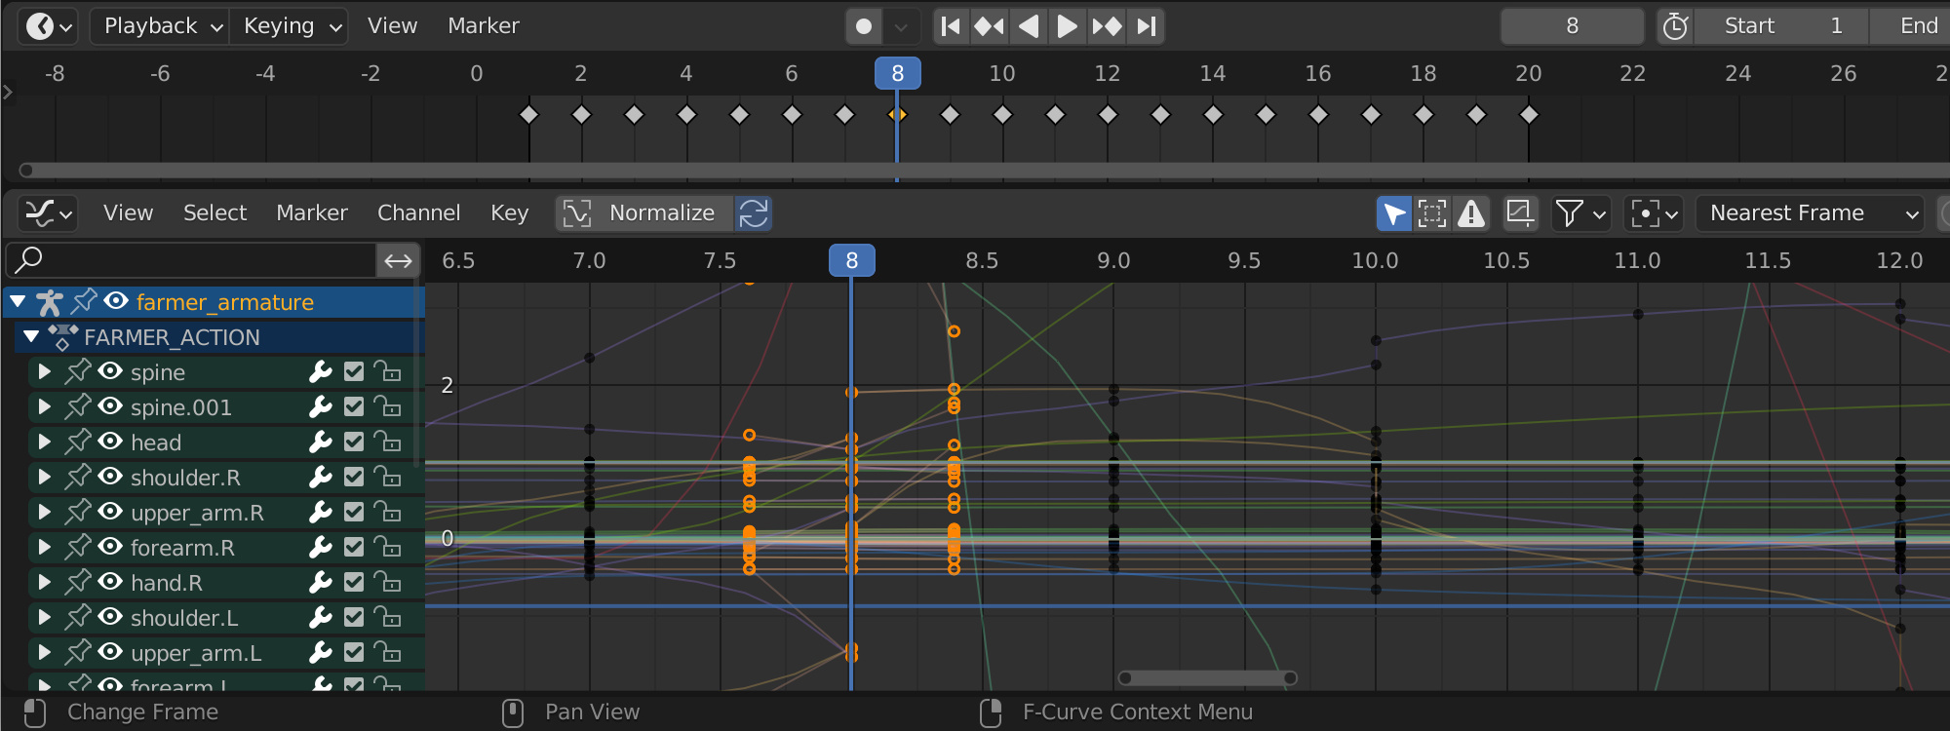Open the Key menu

coord(509,213)
